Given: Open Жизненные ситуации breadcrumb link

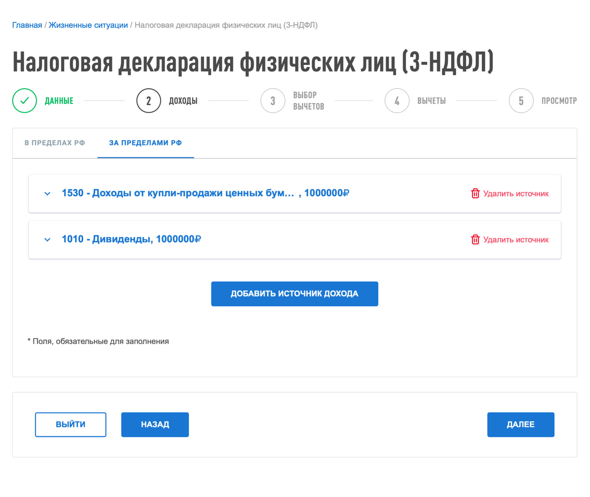Looking at the screenshot, I should 88,25.
